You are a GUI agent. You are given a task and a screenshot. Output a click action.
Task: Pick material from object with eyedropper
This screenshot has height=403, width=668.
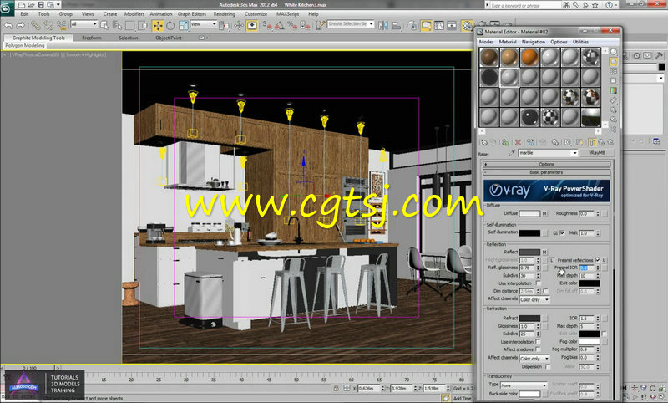coord(512,153)
